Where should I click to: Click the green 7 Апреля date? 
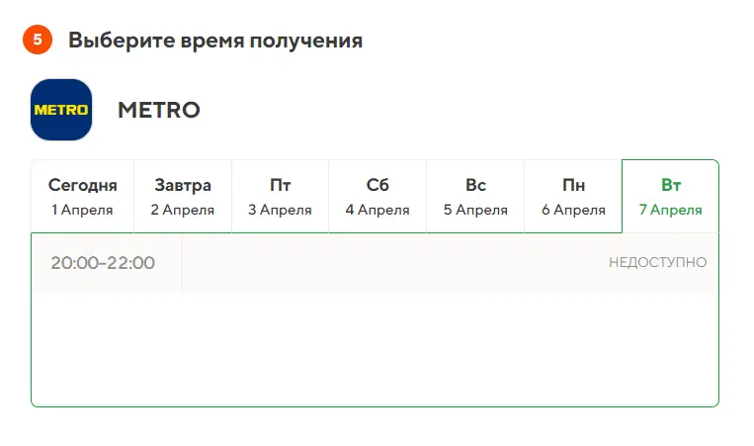[670, 210]
